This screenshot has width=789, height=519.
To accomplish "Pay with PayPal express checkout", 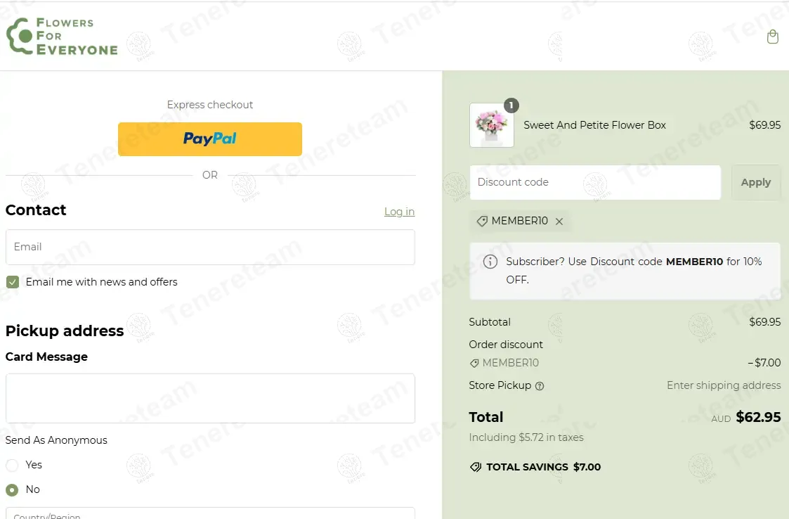I will pos(210,139).
